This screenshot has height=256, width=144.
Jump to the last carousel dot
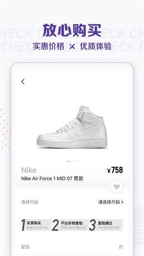[x=77, y=161]
